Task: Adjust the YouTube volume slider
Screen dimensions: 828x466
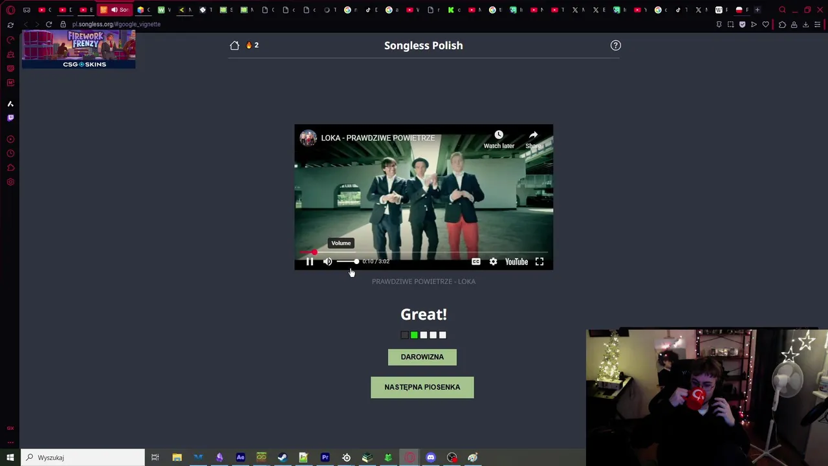Action: click(x=347, y=261)
